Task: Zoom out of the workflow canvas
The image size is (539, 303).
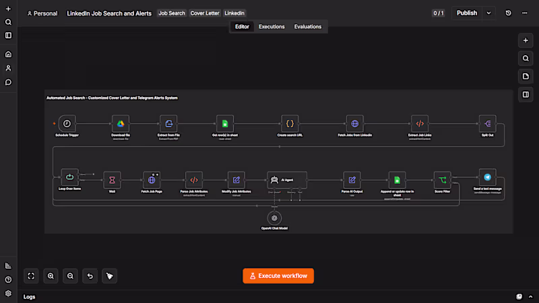Action: (70, 276)
